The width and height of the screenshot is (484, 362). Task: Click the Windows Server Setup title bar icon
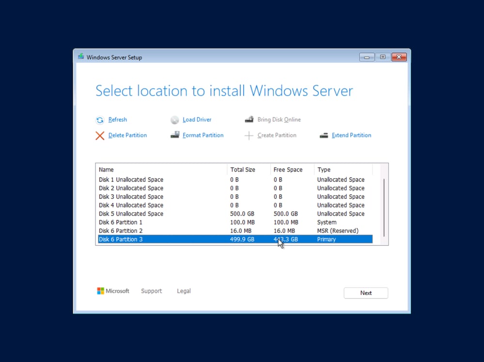80,57
